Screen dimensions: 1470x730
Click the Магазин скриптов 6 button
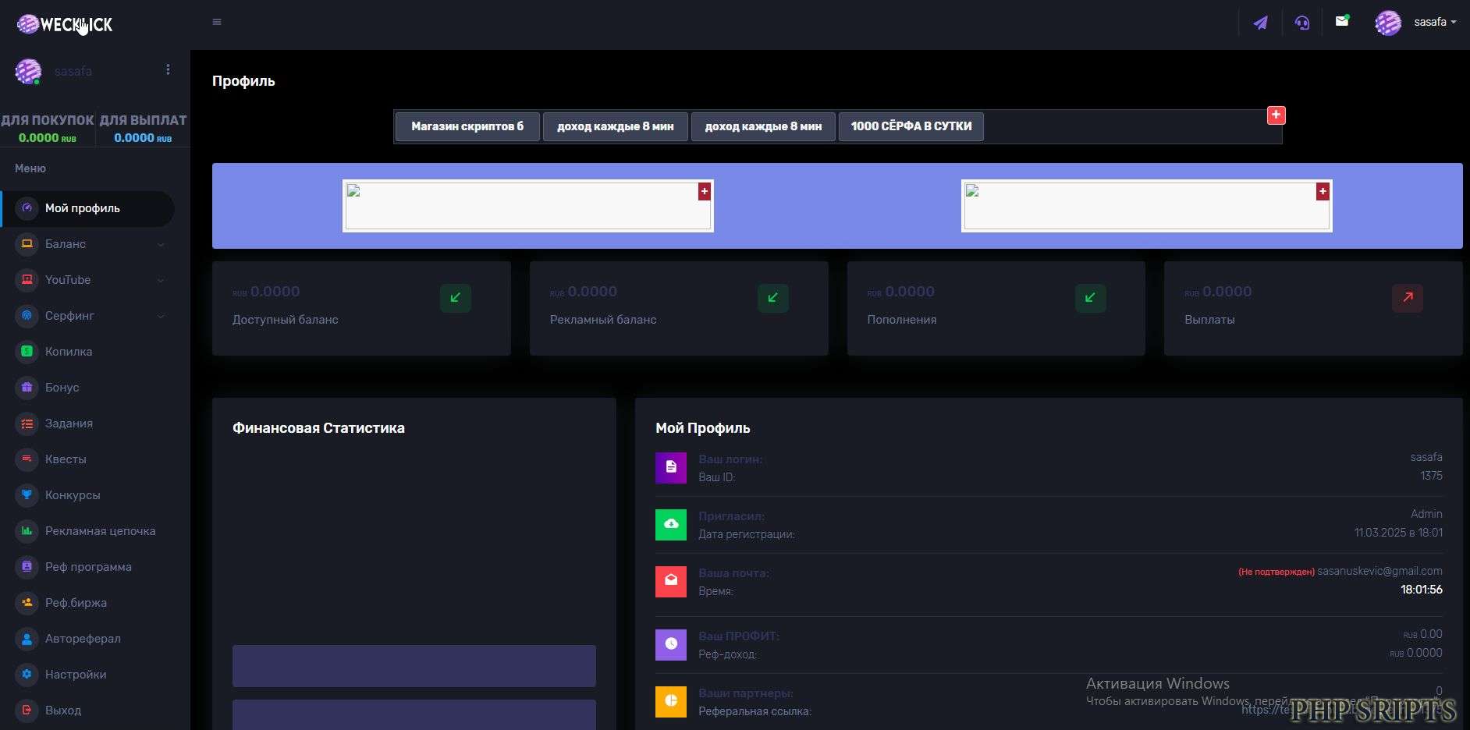[467, 126]
